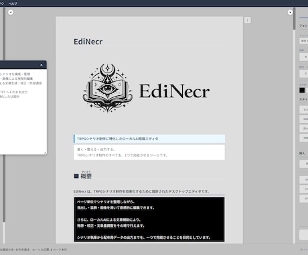
Task: Click the line TRPGシナリオ制作のすべてを、1つで完結させるツールです。
Action: coord(123,155)
